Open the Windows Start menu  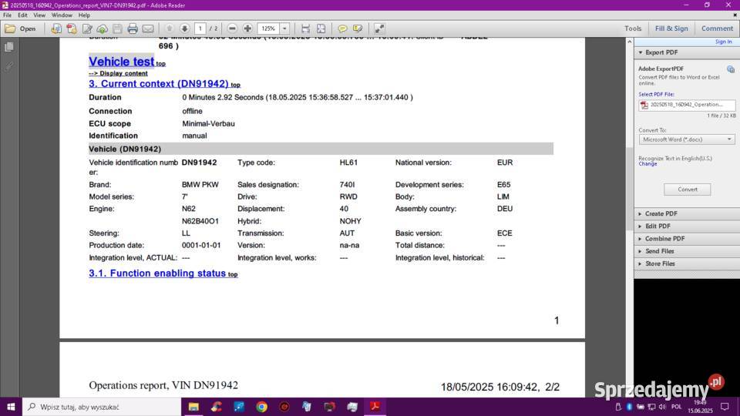pos(11,407)
